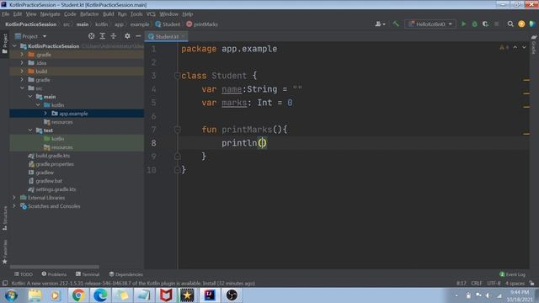The height and width of the screenshot is (303, 539).
Task: Open the Problems tool window
Action: point(54,274)
